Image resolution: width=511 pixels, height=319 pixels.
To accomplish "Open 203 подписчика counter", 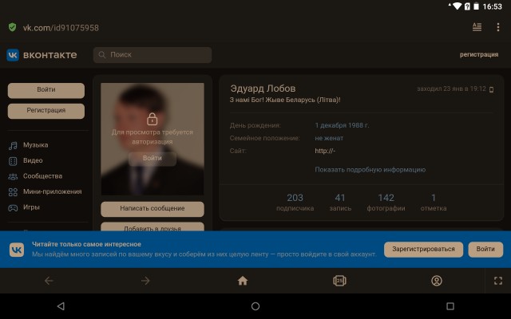I will (x=295, y=203).
